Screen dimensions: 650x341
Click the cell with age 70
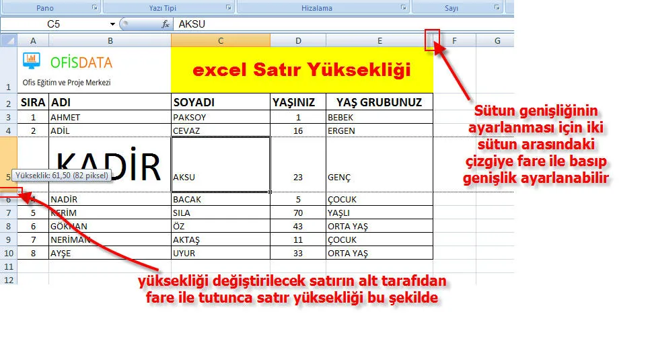tap(298, 213)
